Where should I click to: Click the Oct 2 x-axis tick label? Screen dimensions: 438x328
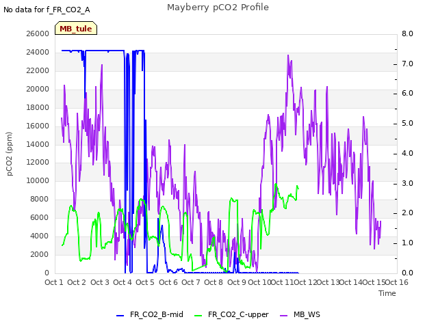(x=77, y=282)
